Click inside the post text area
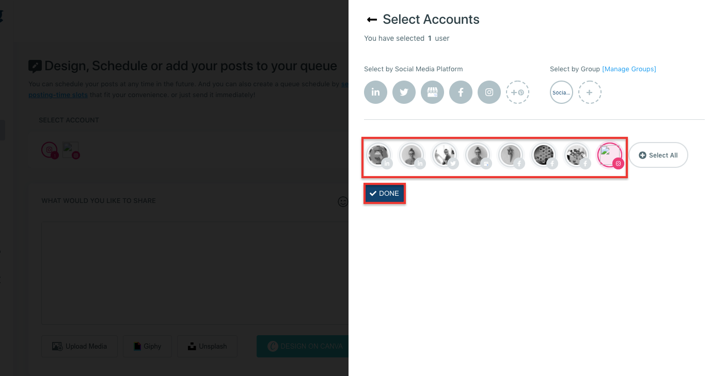The width and height of the screenshot is (711, 376). coord(194,273)
